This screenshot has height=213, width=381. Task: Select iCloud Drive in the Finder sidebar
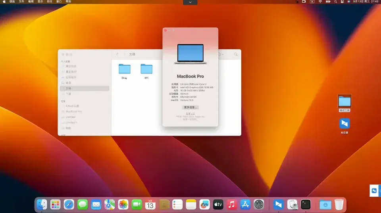point(85,106)
